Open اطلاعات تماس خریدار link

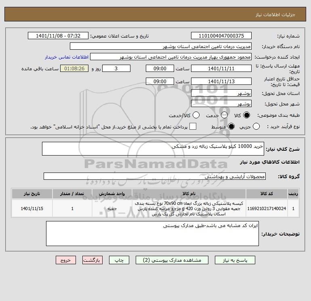(x=67, y=57)
